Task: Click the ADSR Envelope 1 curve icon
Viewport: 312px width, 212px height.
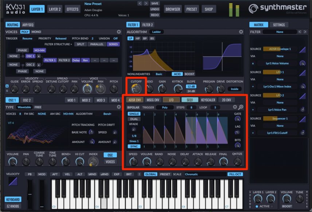Action: click(303, 49)
